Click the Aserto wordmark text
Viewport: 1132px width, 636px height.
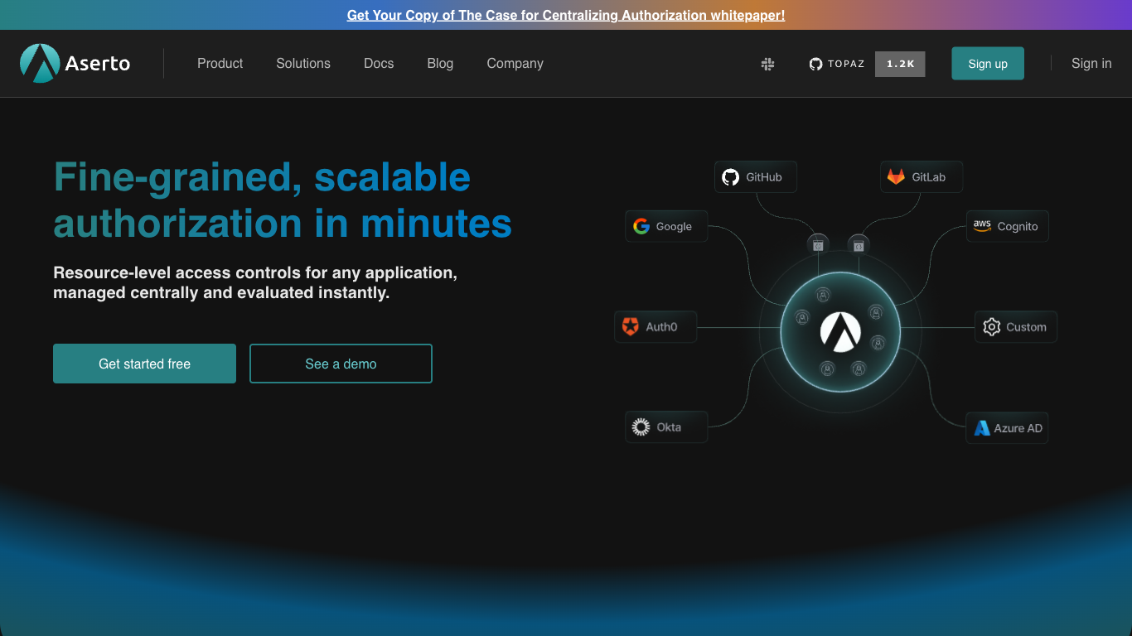coord(98,64)
